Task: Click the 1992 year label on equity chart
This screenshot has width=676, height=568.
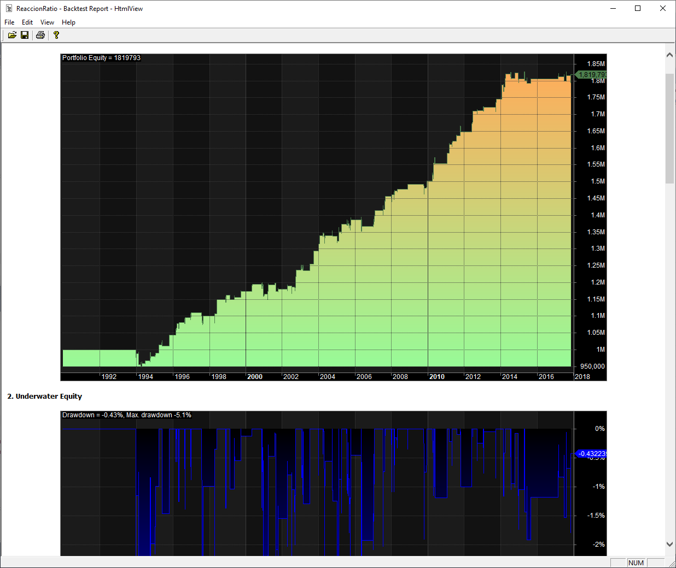Action: click(109, 377)
